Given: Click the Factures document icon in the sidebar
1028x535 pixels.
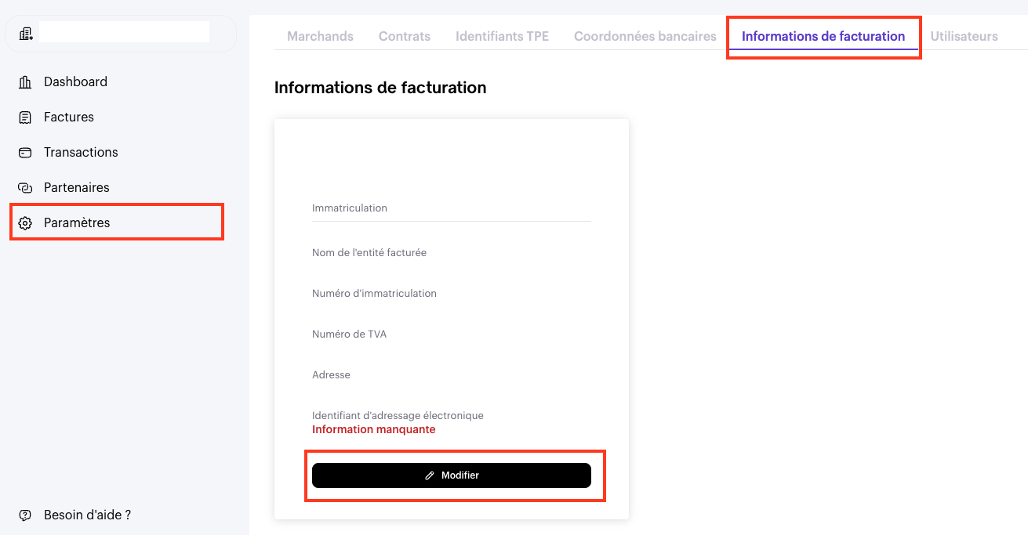Looking at the screenshot, I should pos(25,117).
